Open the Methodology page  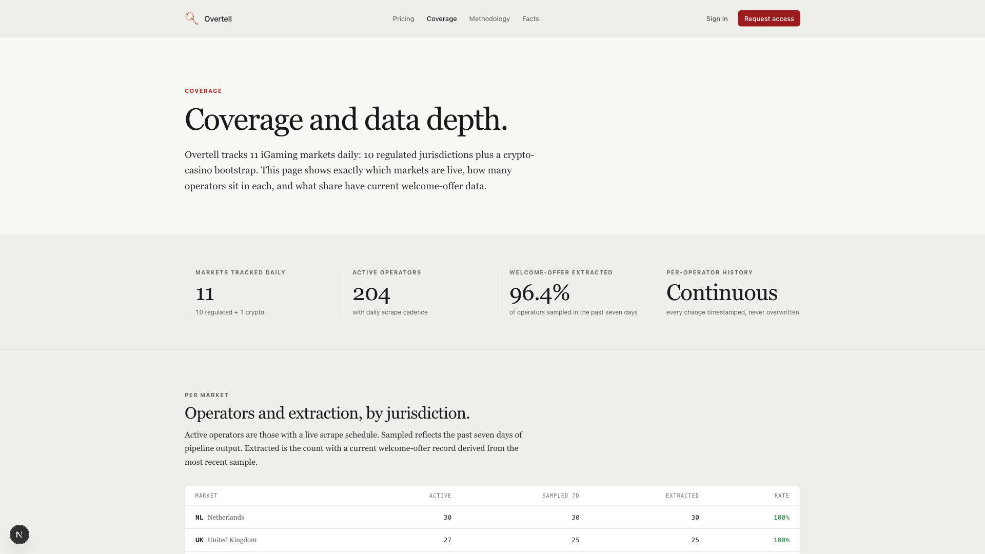coord(489,18)
